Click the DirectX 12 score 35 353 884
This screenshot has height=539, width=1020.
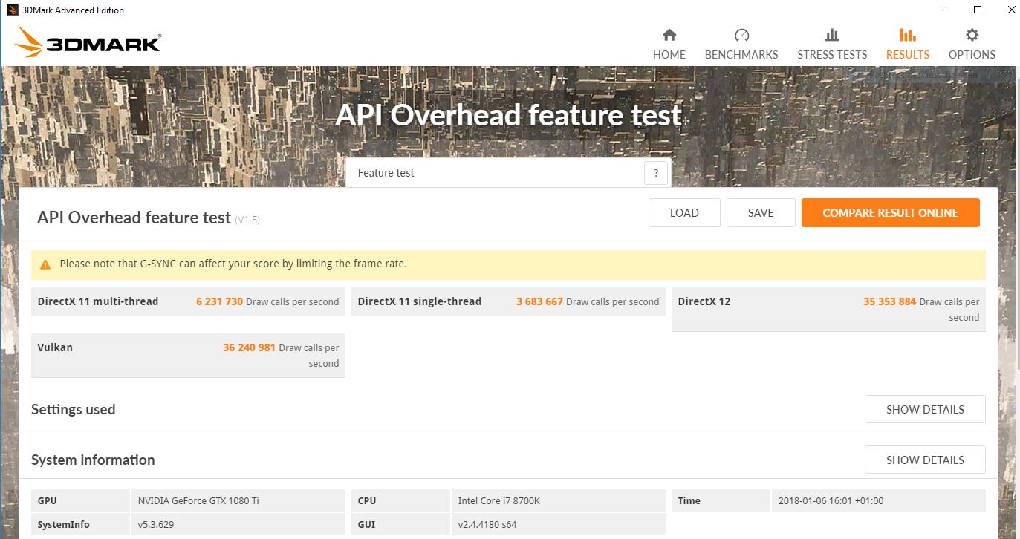click(x=889, y=301)
